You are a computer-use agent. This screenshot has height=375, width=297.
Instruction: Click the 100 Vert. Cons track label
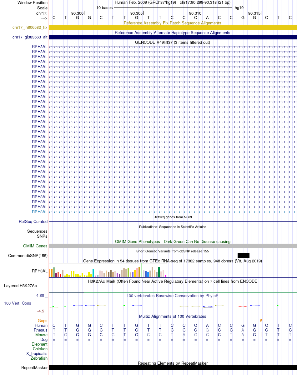[18, 303]
